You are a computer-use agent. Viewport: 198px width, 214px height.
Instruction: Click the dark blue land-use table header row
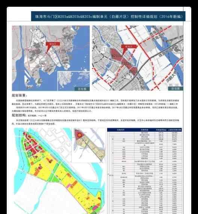coord(144,130)
